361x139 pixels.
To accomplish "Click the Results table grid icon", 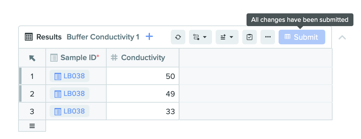I will pyautogui.click(x=29, y=37).
